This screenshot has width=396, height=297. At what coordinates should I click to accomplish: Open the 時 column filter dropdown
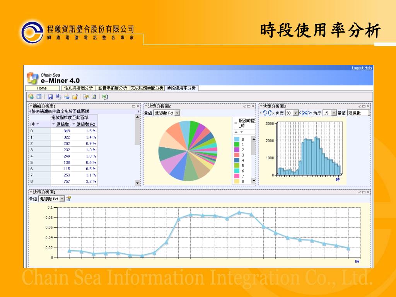click(x=38, y=124)
